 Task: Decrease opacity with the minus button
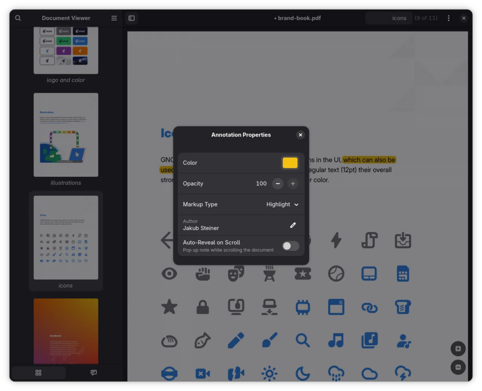(x=278, y=184)
